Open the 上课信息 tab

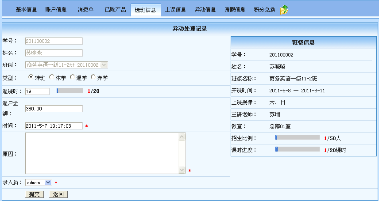tap(175, 10)
